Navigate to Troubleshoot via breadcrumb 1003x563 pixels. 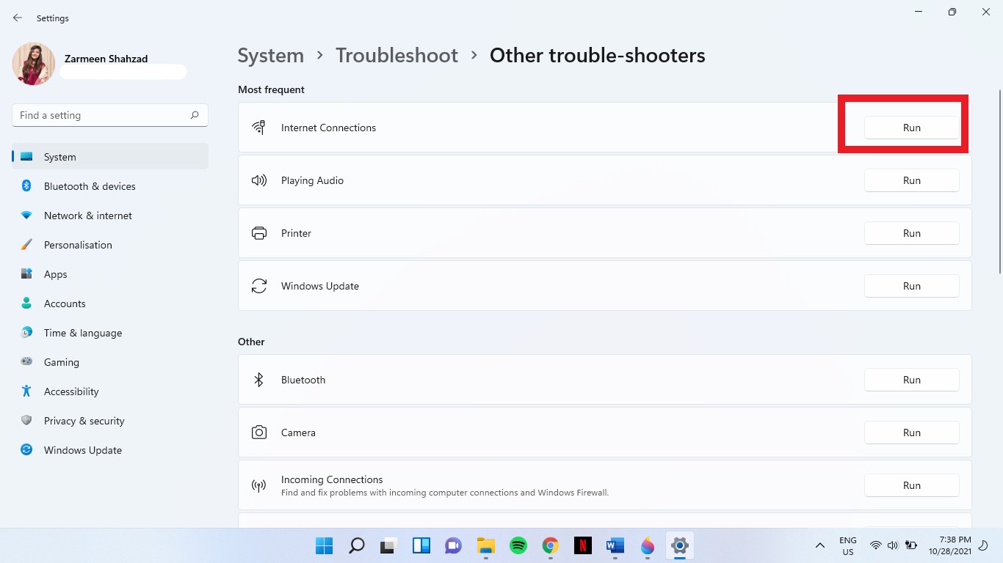click(397, 55)
